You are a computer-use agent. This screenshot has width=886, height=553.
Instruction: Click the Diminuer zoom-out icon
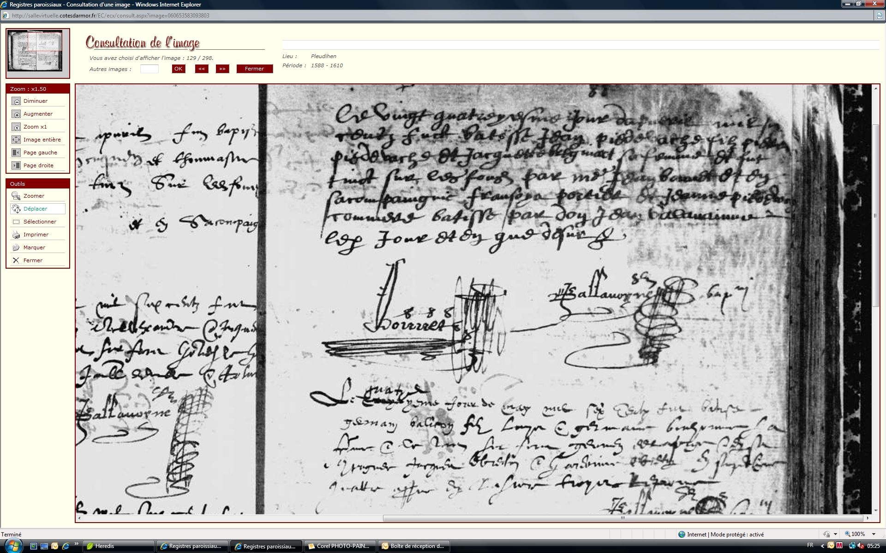click(16, 101)
